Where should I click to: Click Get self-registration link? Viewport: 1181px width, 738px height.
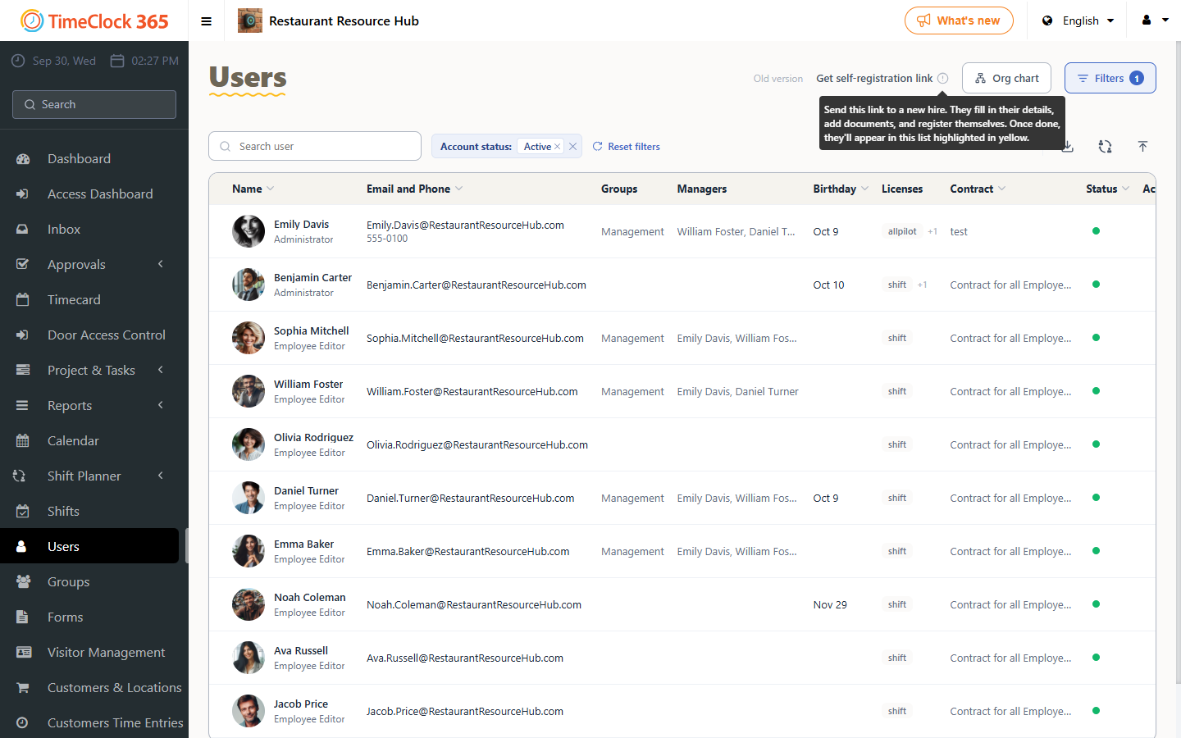click(x=874, y=79)
